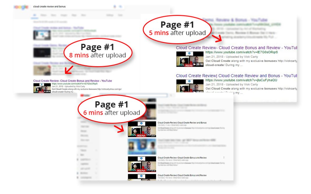This screenshot has width=311, height=194.
Task: Open the bottom cut-off YouTube video thumbnail
Action: (142, 177)
